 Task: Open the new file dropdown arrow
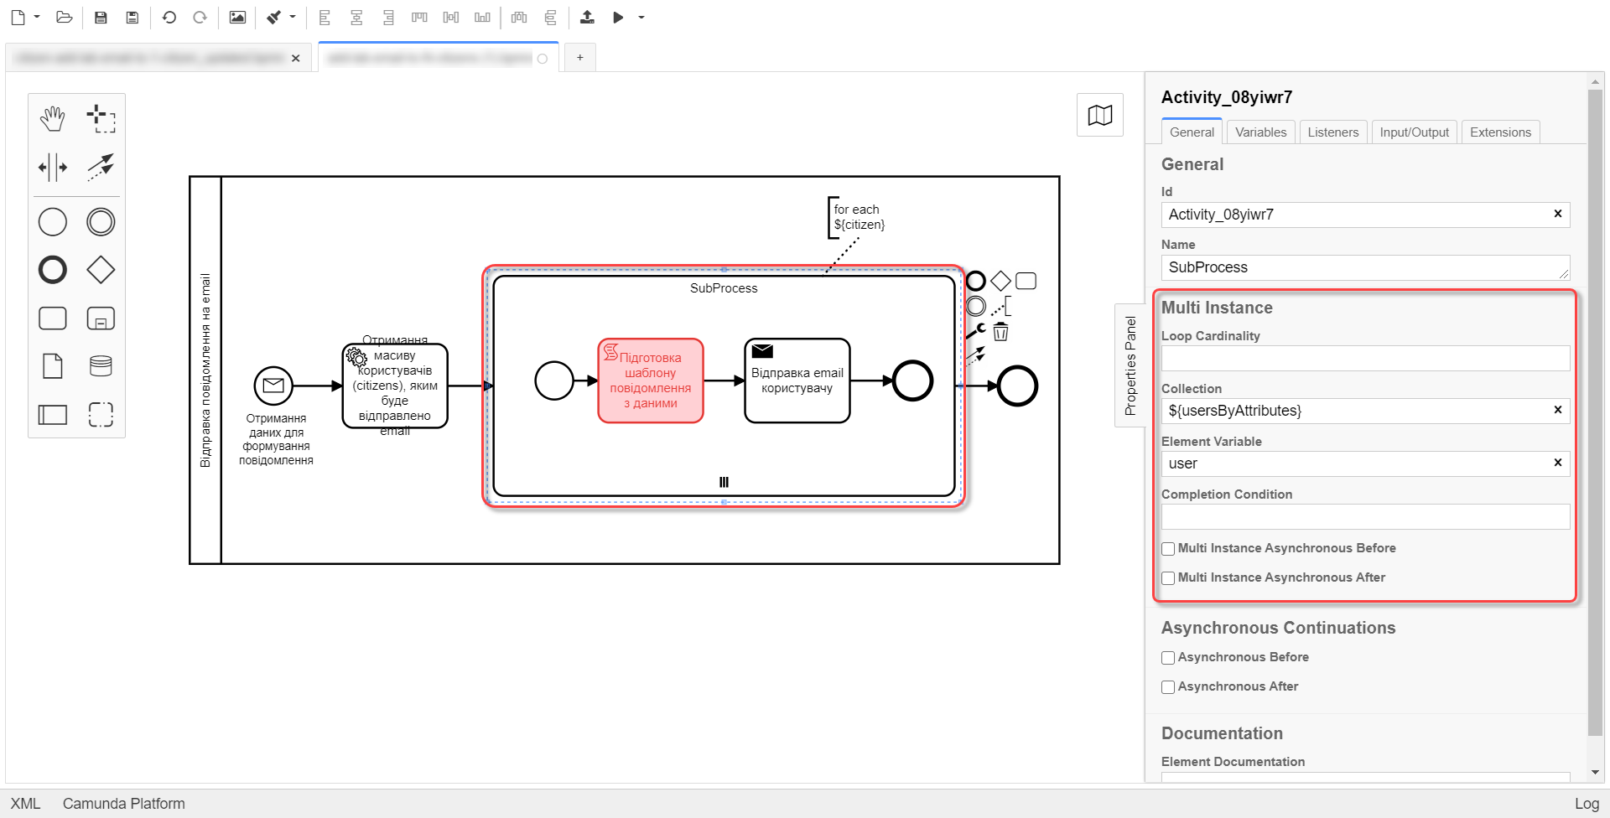[x=37, y=18]
